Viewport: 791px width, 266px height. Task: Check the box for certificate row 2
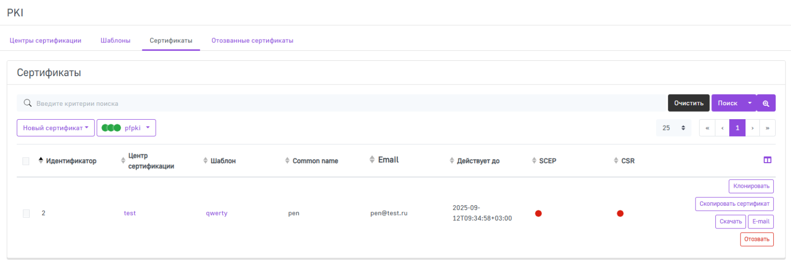coord(26,214)
